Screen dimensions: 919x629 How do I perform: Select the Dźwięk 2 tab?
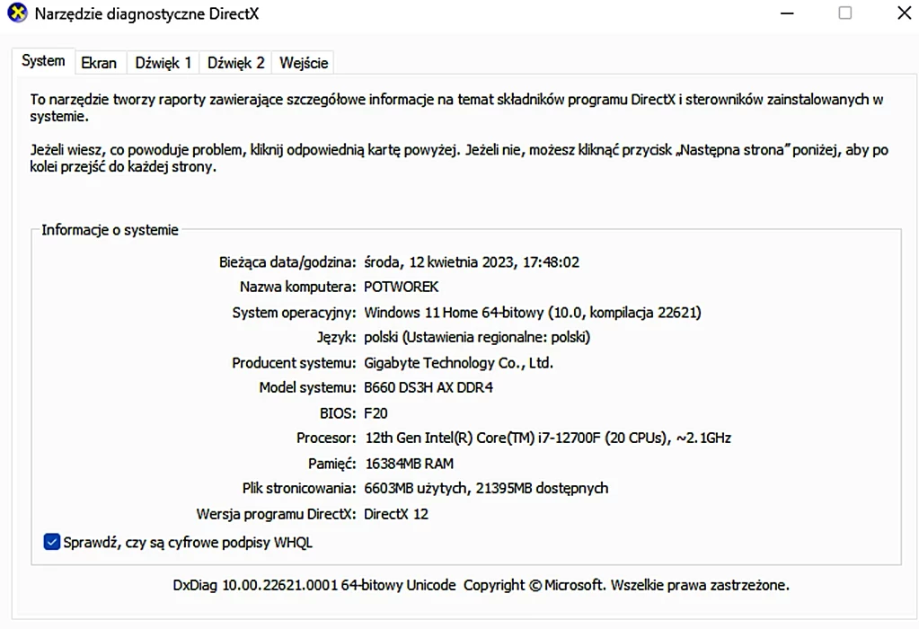tap(234, 62)
